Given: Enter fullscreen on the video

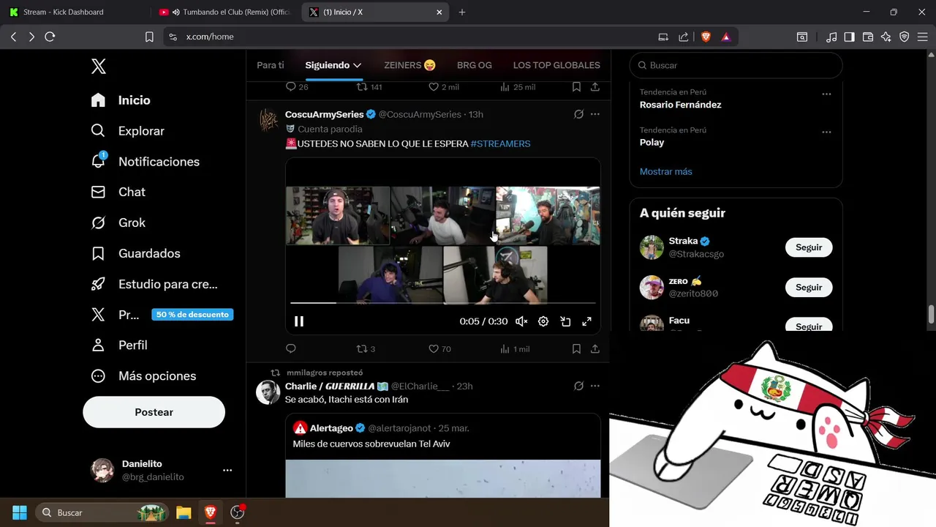Looking at the screenshot, I should coord(586,321).
